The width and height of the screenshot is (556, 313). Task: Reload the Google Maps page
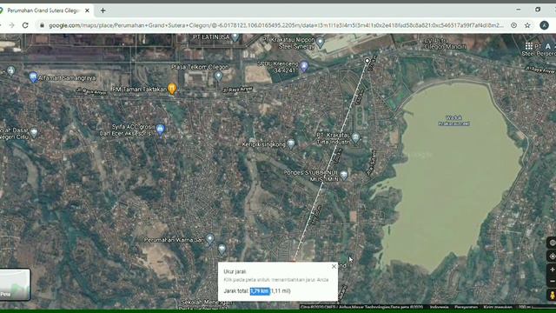(x=25, y=25)
